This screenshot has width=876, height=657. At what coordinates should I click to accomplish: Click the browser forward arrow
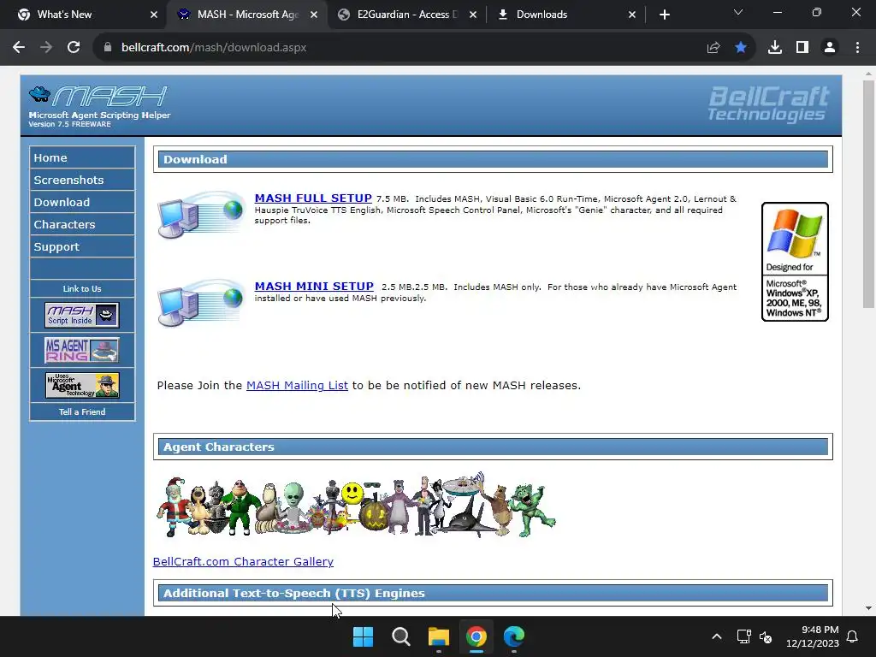tap(46, 48)
